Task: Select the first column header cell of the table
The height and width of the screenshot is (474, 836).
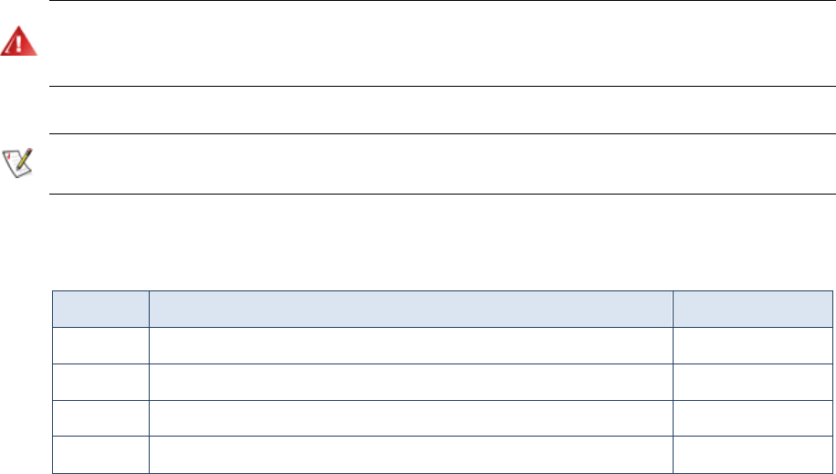Action: (x=100, y=309)
